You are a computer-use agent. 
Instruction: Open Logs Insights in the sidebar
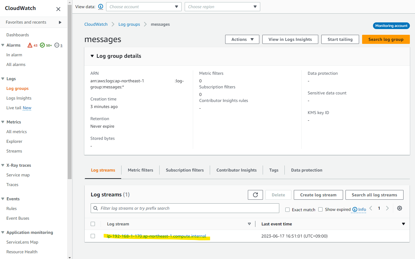19,98
